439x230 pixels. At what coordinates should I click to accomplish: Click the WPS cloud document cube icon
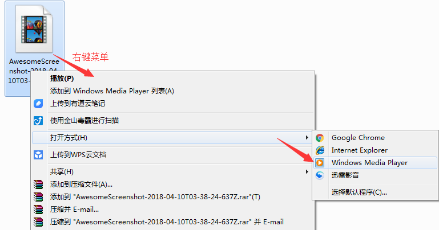pos(38,155)
